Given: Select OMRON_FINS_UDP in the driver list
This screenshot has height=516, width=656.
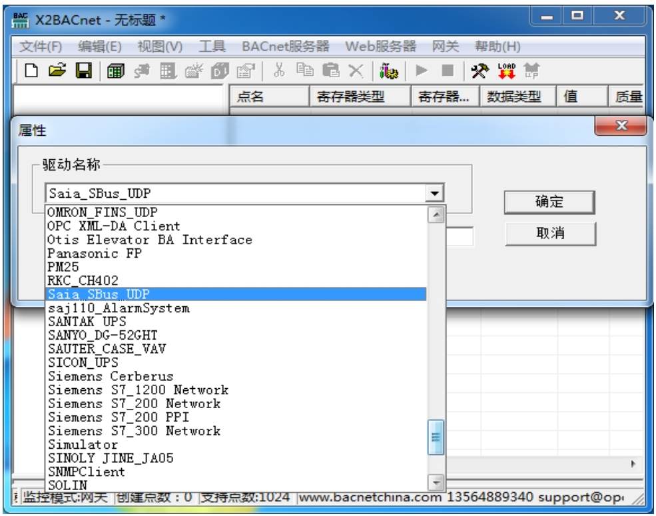Looking at the screenshot, I should 236,212.
